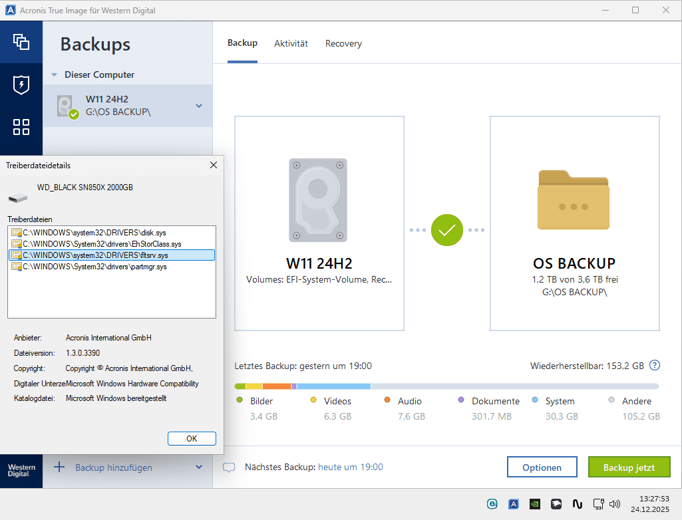This screenshot has height=520, width=682.
Task: Click the W11 24H2 source card
Action: click(x=319, y=223)
